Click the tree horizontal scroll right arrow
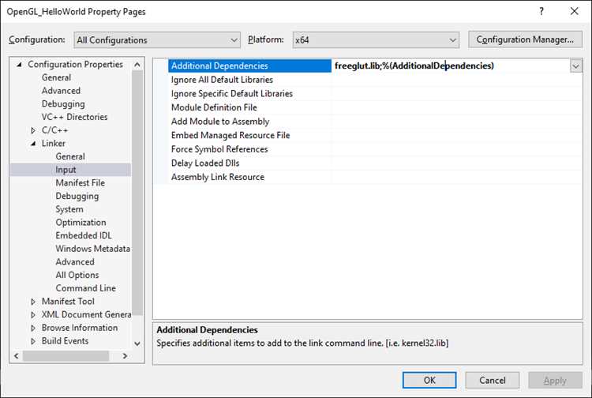 click(x=125, y=355)
